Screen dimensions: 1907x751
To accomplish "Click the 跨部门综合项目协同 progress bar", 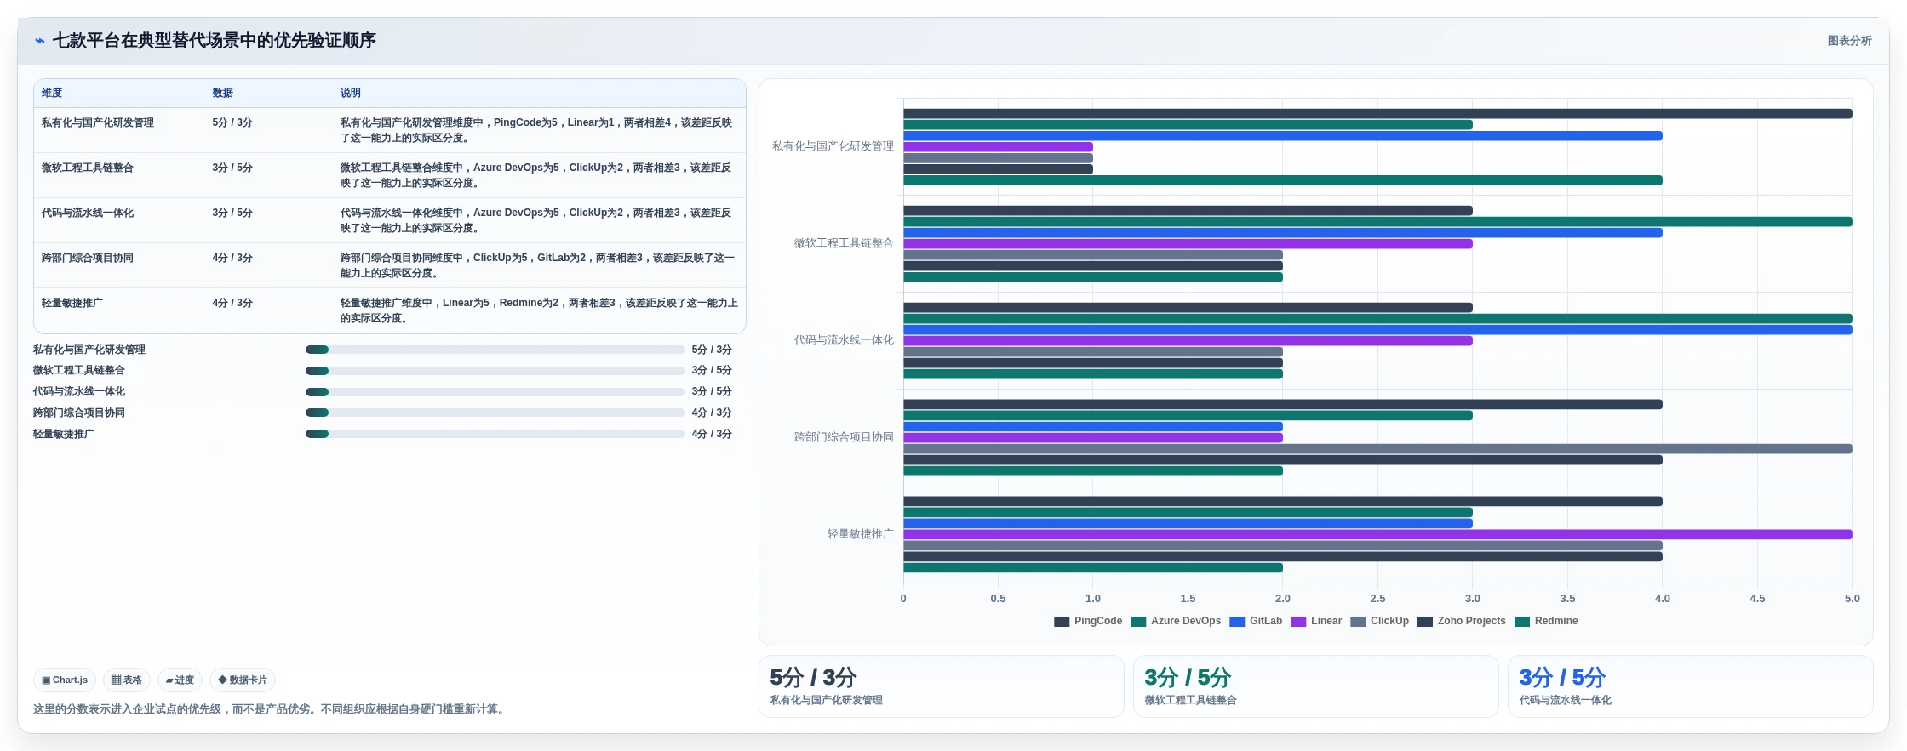I will pos(495,412).
